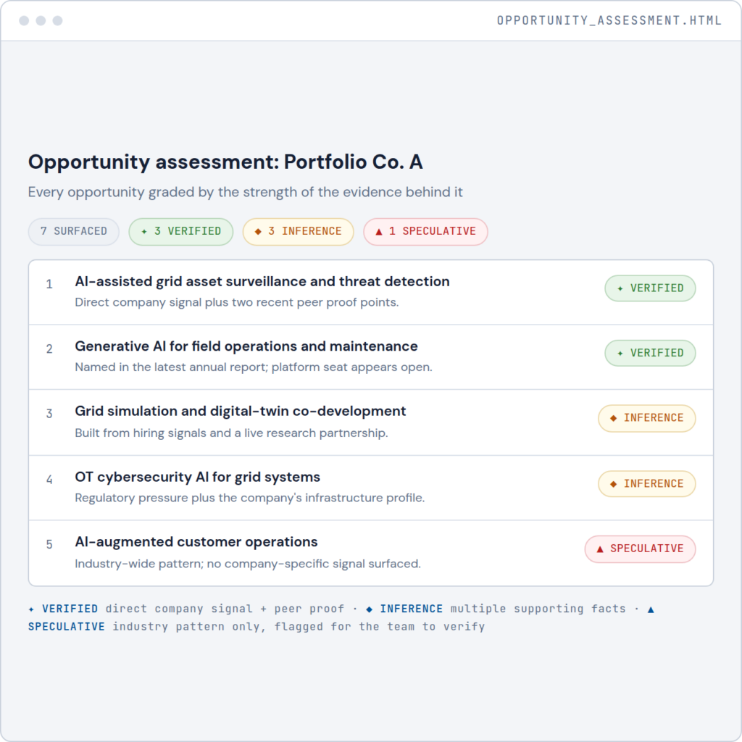Click the star icon on row 1 Verified badge
The height and width of the screenshot is (742, 742).
click(x=620, y=288)
